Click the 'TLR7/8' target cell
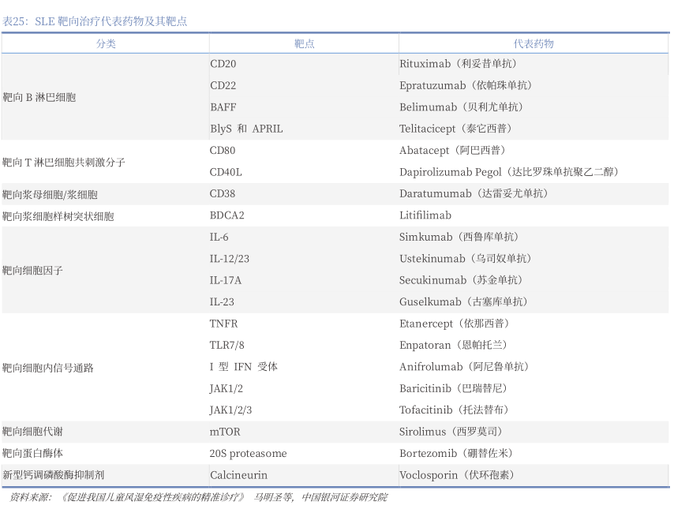This screenshot has height=524, width=689. click(x=227, y=345)
